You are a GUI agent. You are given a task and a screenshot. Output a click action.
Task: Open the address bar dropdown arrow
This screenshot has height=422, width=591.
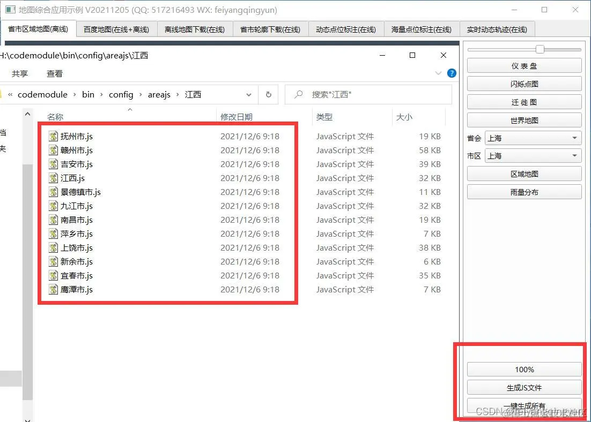point(248,94)
